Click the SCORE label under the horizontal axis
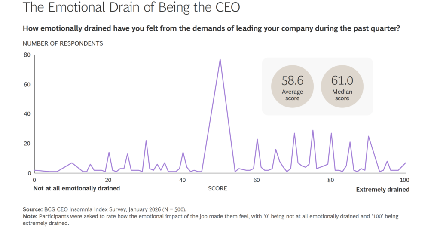This screenshot has width=440, height=230. (x=217, y=189)
